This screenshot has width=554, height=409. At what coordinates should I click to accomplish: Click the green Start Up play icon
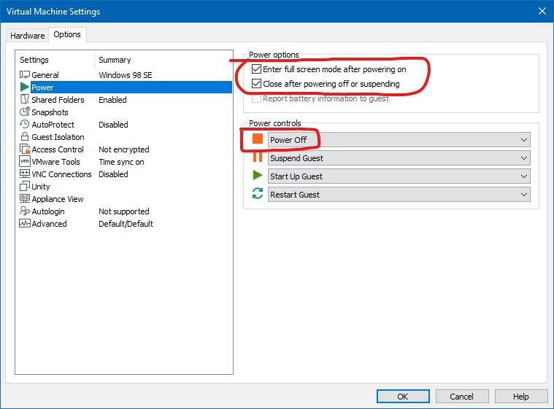coord(258,175)
